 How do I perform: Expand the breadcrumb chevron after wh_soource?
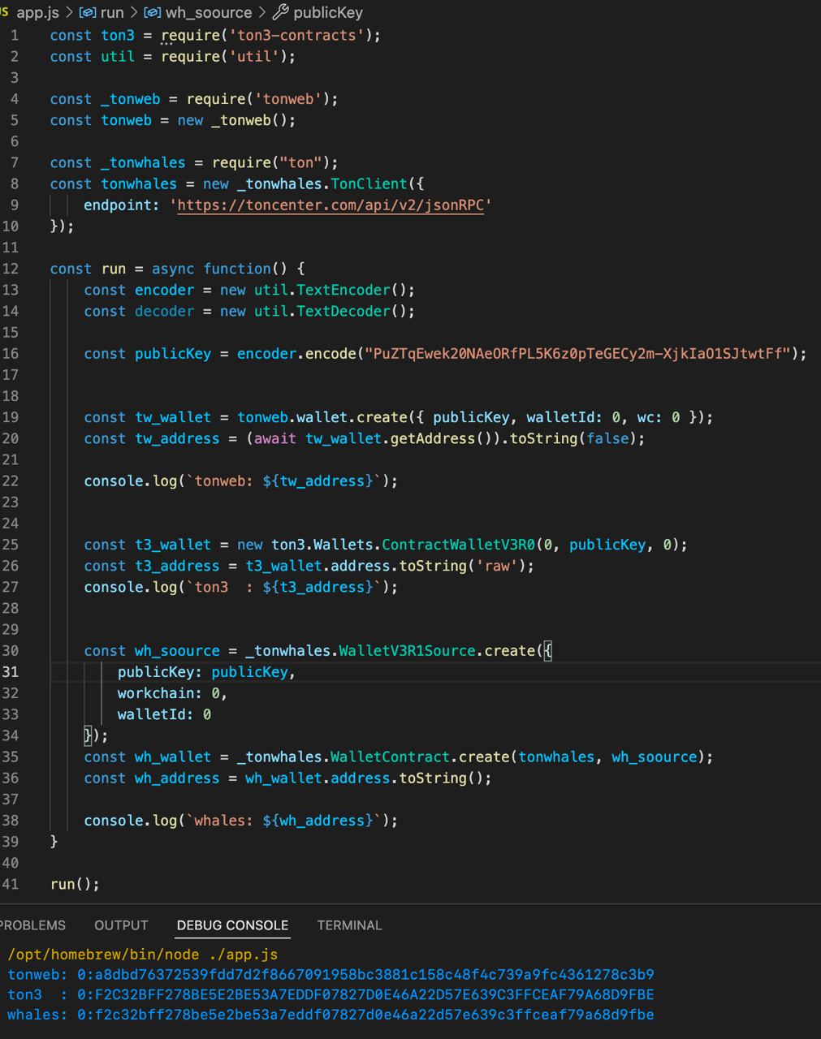262,12
